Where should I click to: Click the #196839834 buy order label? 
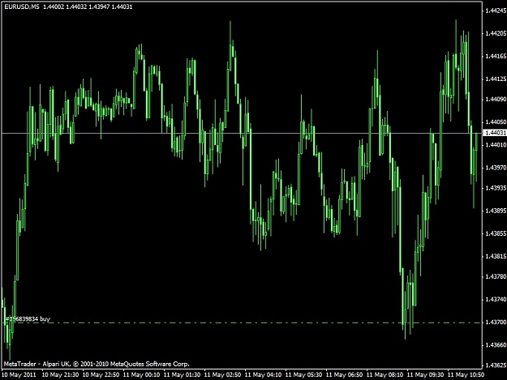(28, 319)
